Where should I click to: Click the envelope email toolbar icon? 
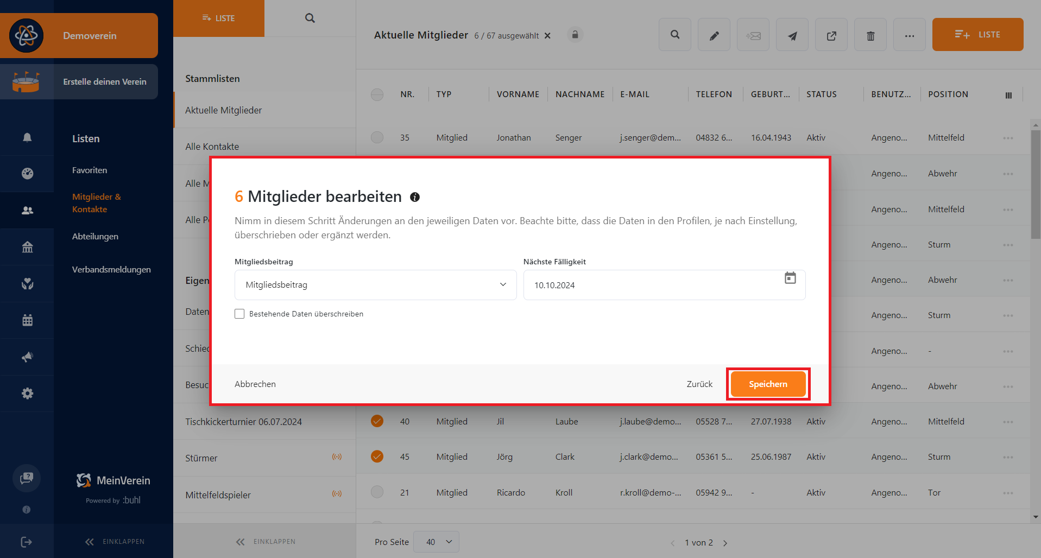pos(753,35)
